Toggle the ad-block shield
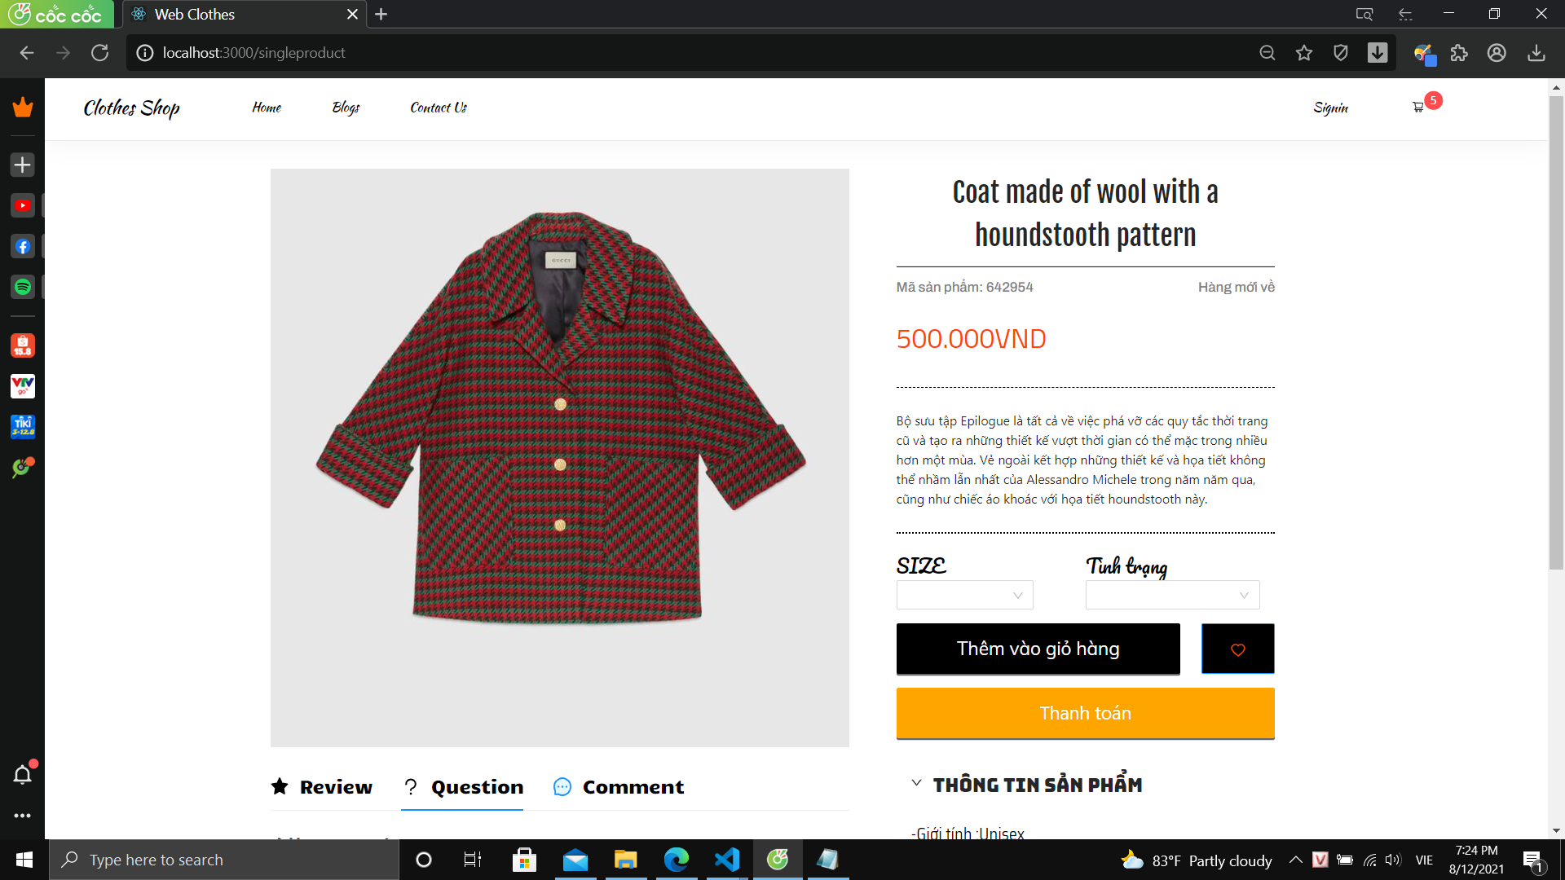Viewport: 1565px width, 880px height. tap(1341, 52)
